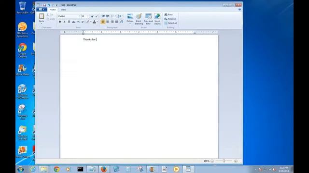Click Find in the Editing group
The width and height of the screenshot is (309, 173).
pos(169,15)
